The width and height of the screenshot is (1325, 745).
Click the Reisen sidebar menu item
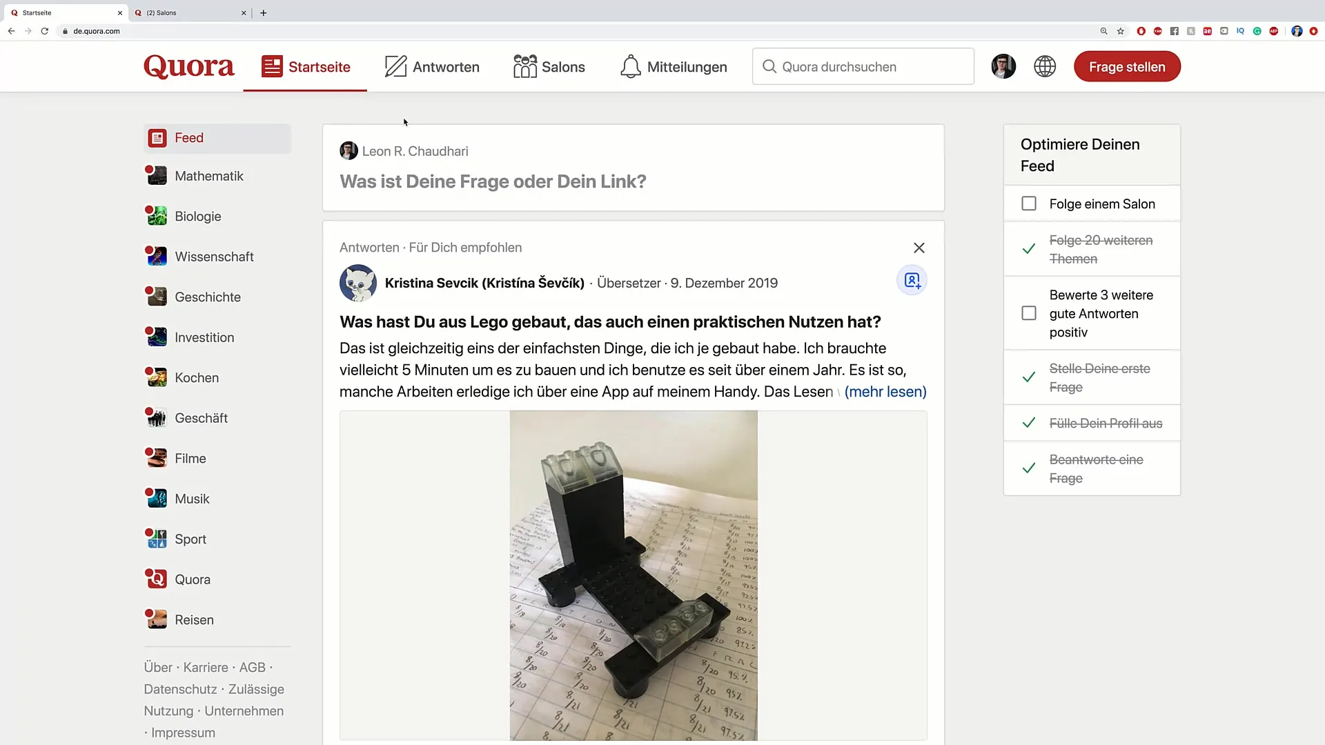pos(194,619)
